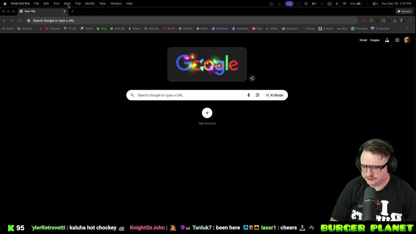Open the Status bookmark
This screenshot has height=234, width=416.
point(134,29)
